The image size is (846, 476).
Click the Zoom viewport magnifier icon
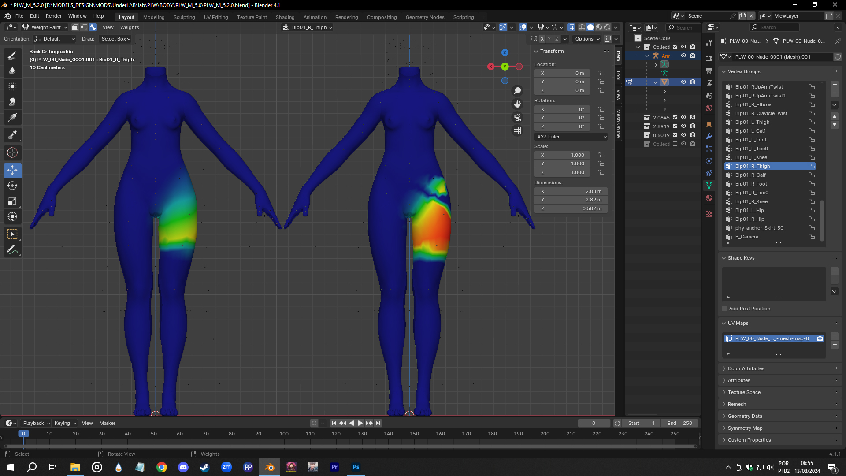pyautogui.click(x=517, y=91)
